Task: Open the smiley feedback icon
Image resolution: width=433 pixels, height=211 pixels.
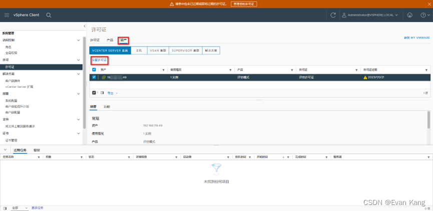Action: pyautogui.click(x=410, y=15)
